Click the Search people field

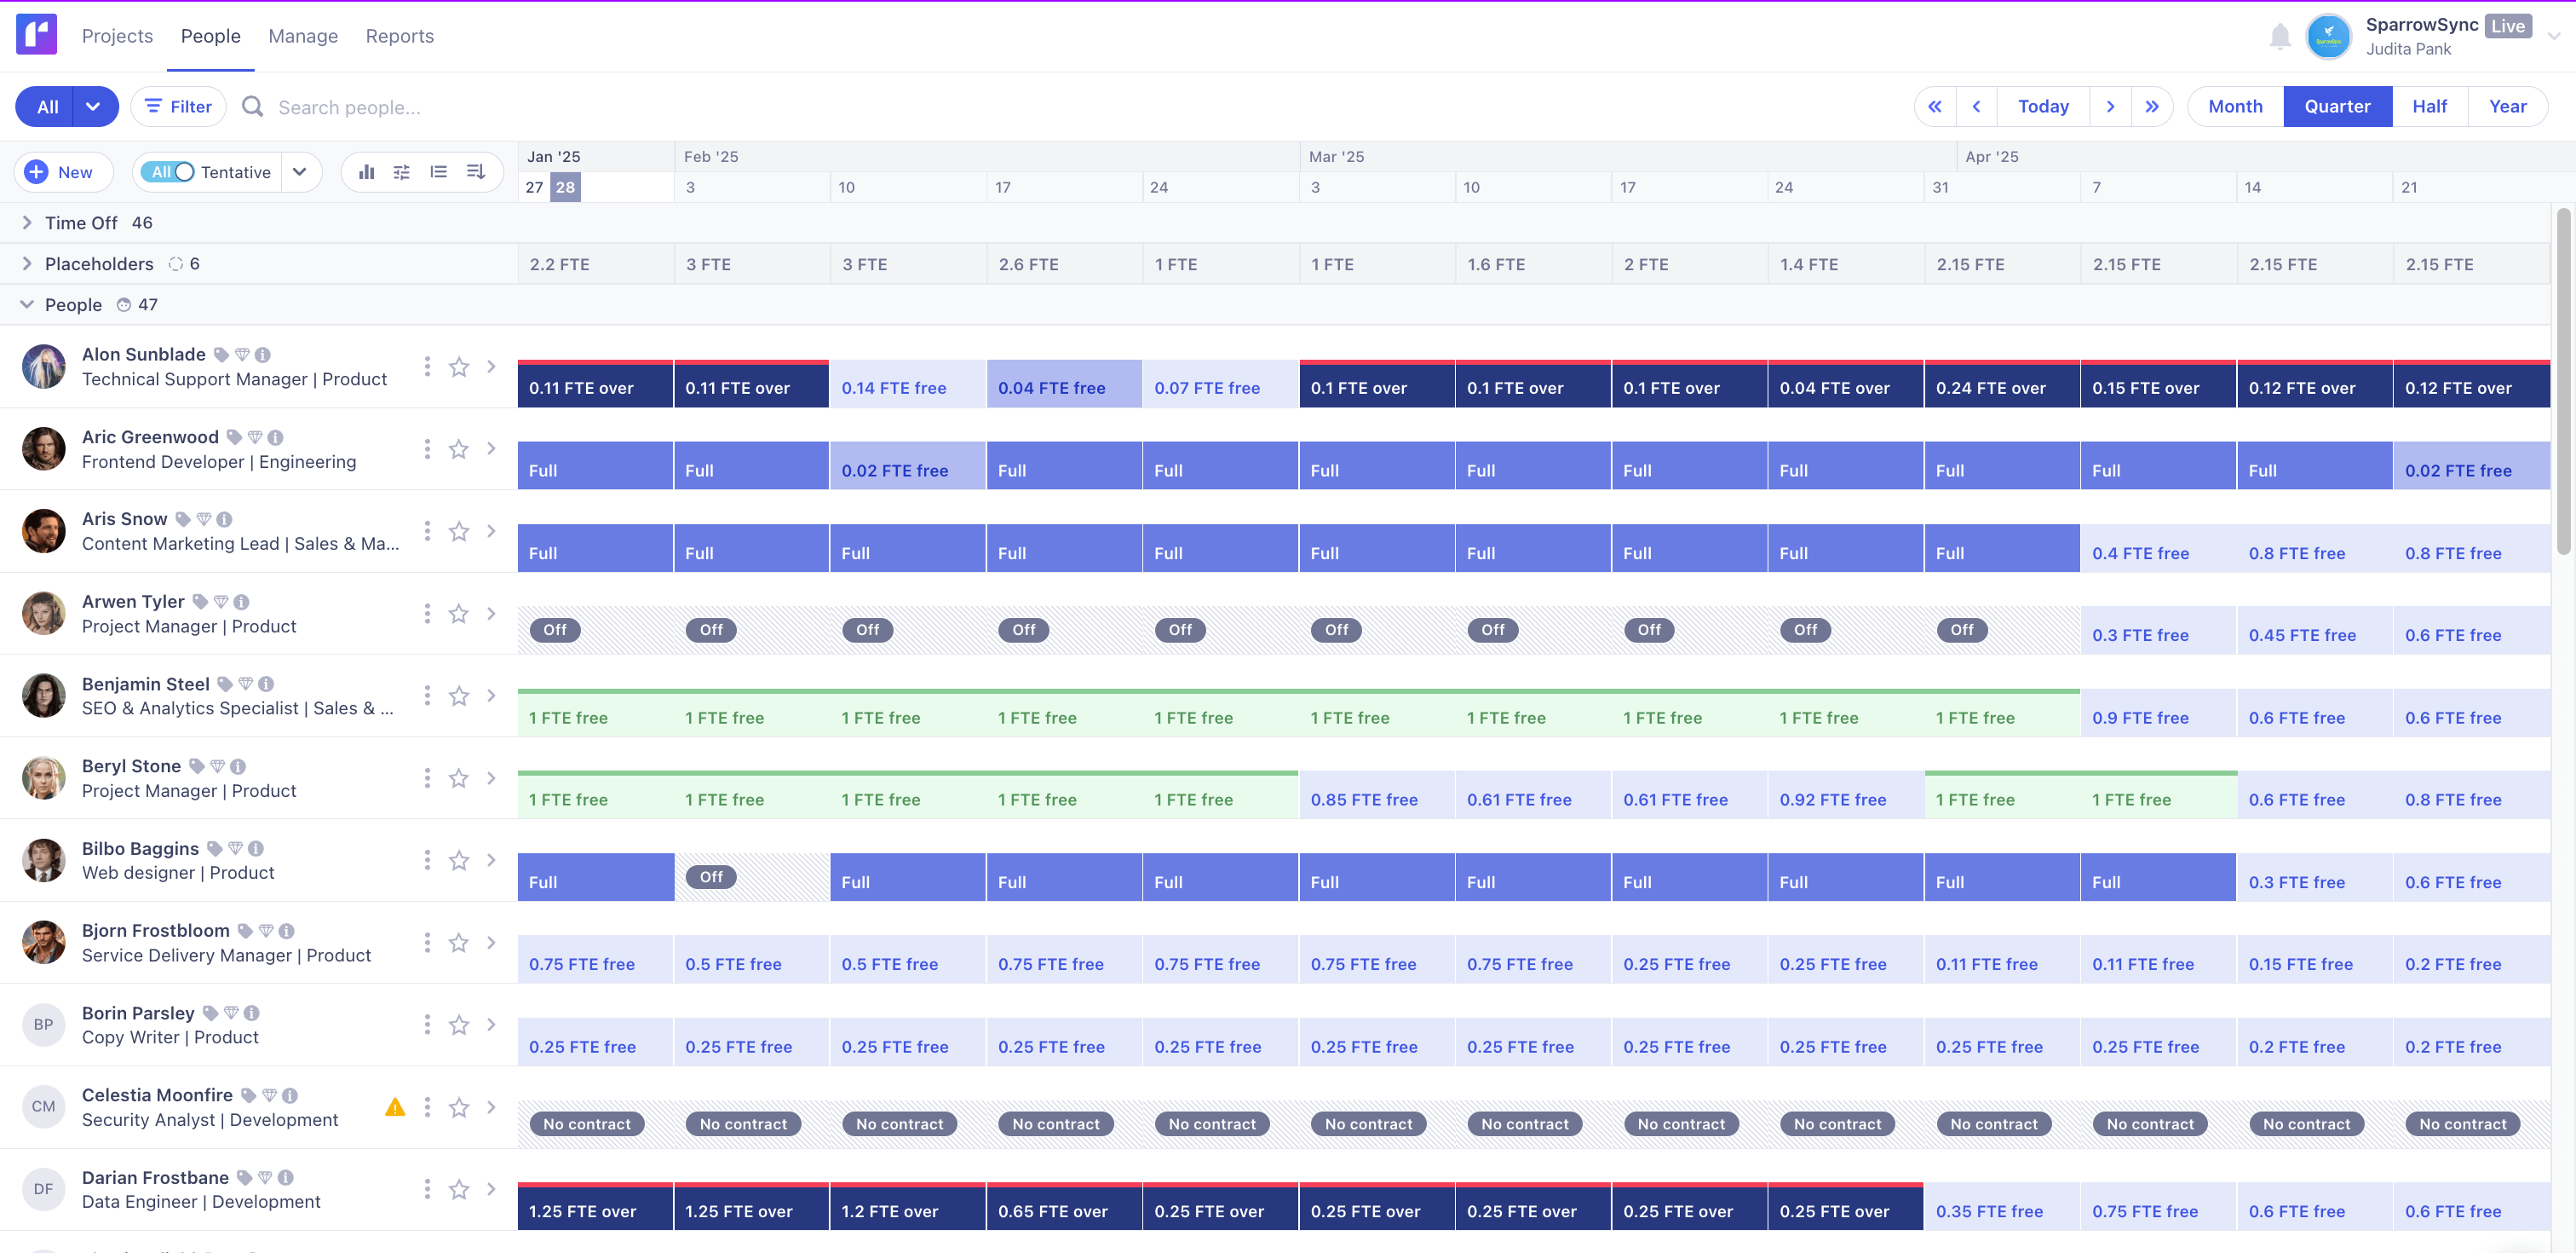(x=349, y=108)
